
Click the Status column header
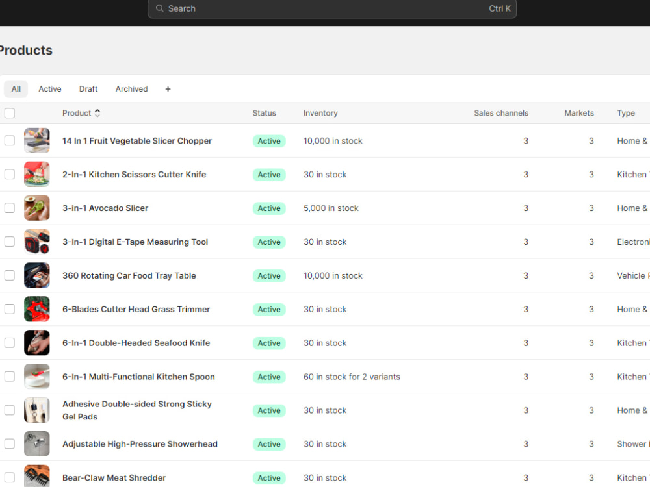tap(264, 113)
